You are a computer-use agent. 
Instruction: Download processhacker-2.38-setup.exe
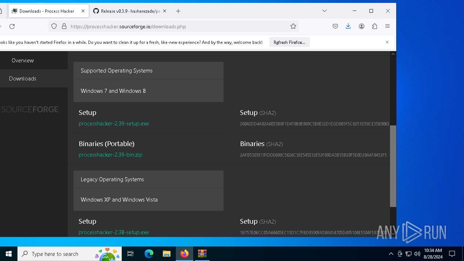(114, 232)
